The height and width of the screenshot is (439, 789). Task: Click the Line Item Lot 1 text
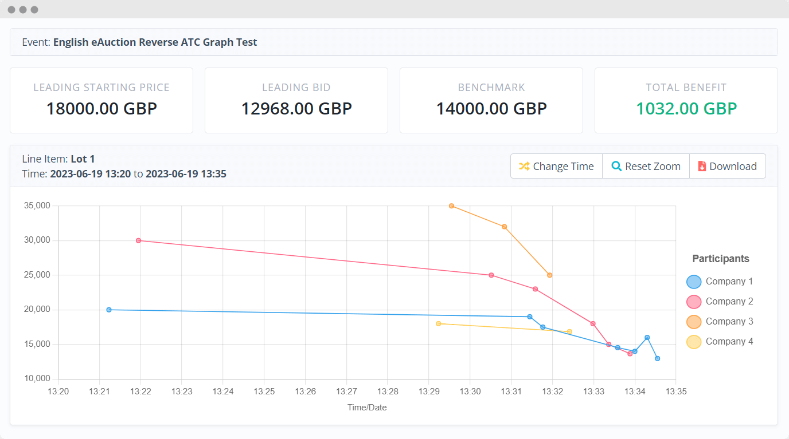[58, 159]
